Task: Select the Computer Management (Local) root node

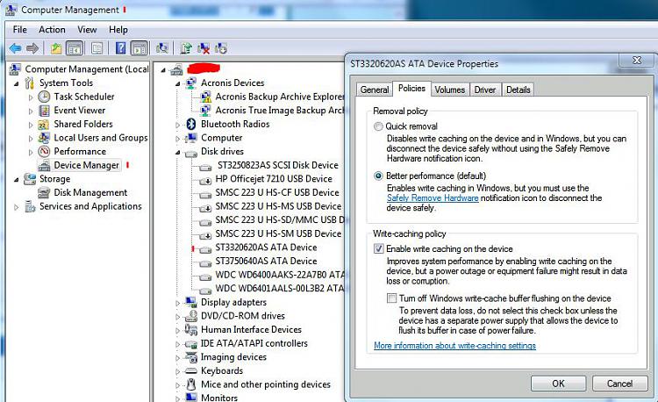Action: point(87,69)
